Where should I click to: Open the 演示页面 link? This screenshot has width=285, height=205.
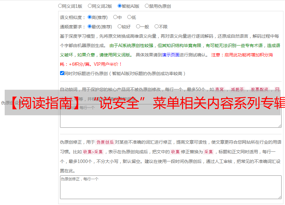click(x=171, y=55)
